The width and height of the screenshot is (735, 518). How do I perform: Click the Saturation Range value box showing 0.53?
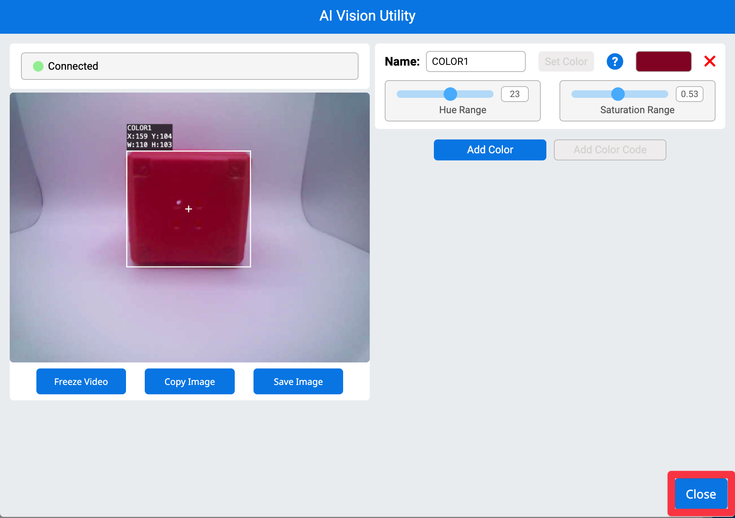pos(689,94)
